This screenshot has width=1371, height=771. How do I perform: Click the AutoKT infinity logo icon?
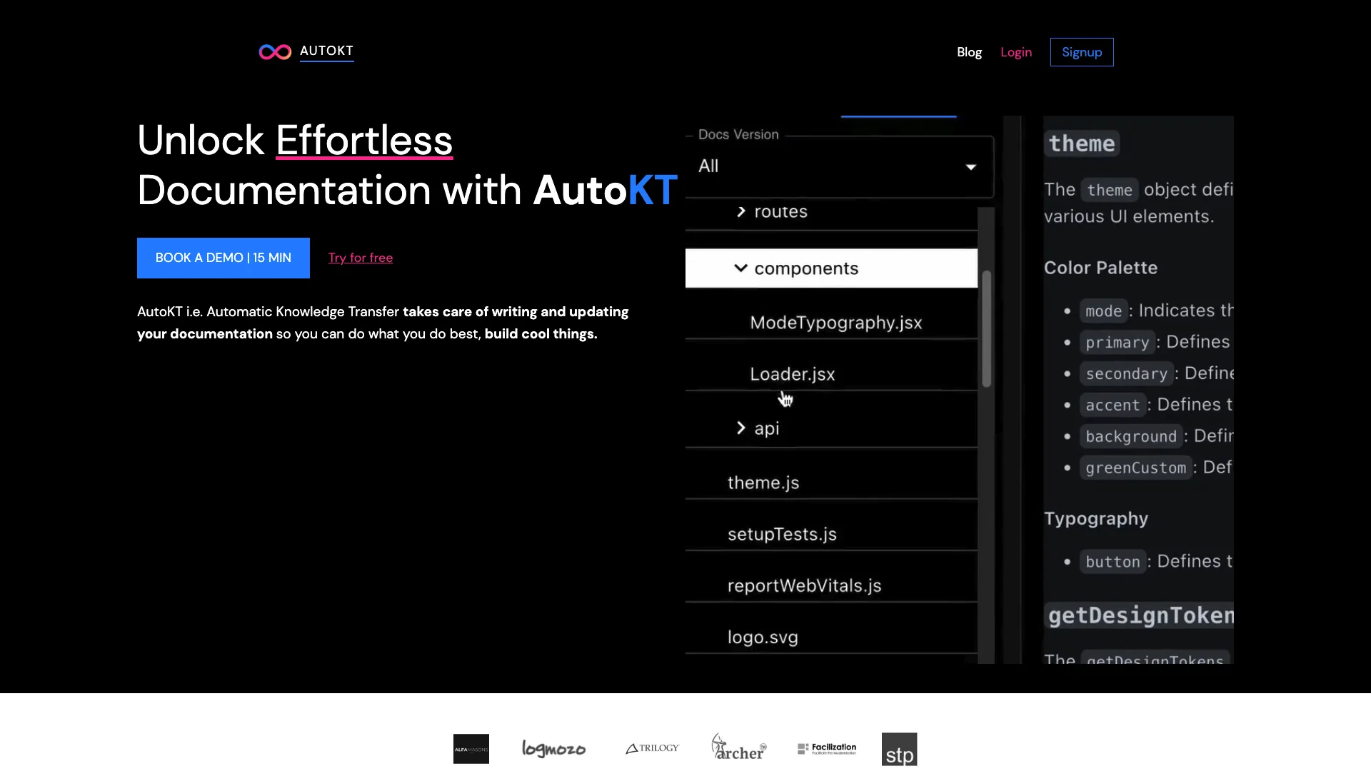[275, 52]
